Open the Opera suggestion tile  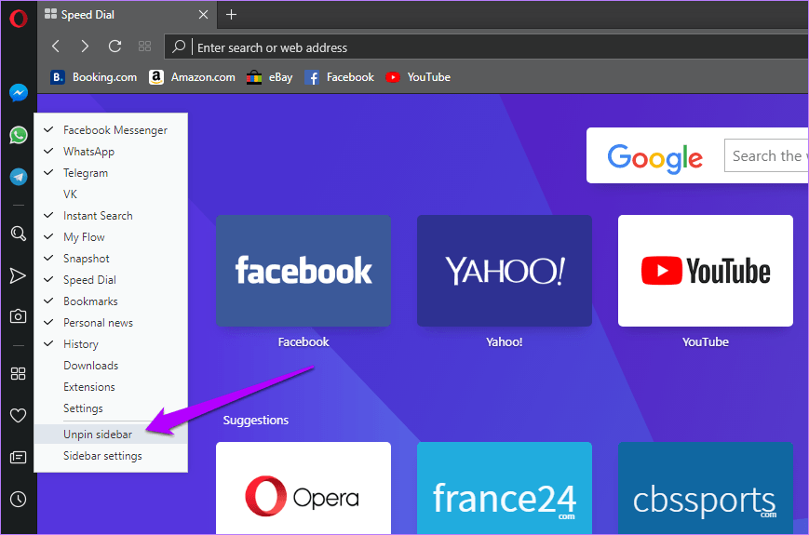point(303,488)
